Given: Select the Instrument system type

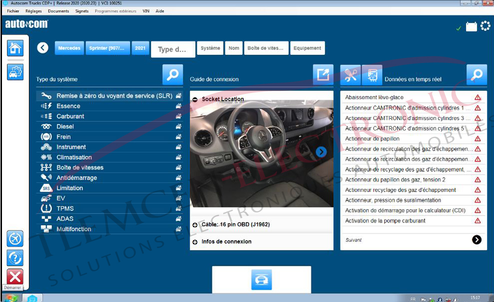Looking at the screenshot, I should click(x=110, y=147).
